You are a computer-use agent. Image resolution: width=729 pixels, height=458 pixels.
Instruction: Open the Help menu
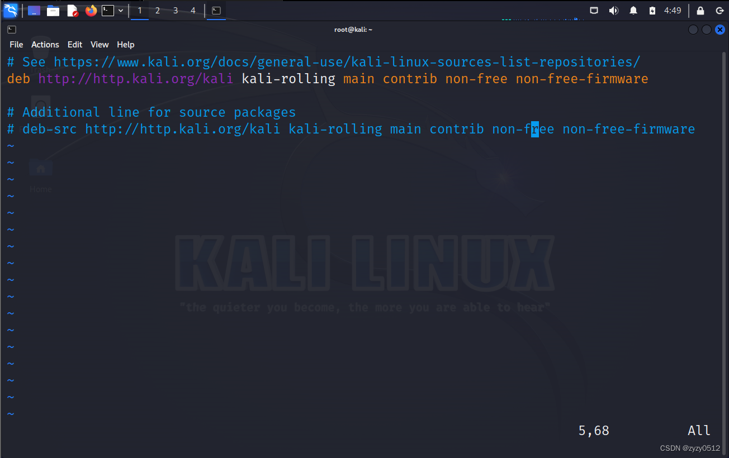coord(125,45)
